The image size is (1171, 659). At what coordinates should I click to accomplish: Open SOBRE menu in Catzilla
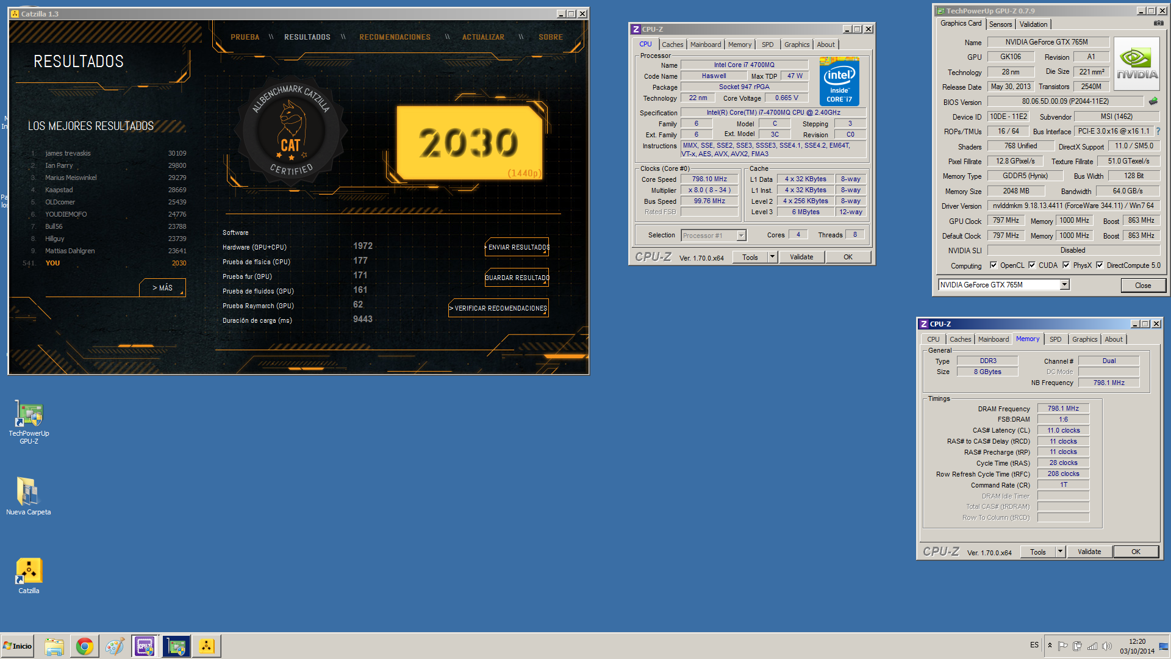click(550, 37)
